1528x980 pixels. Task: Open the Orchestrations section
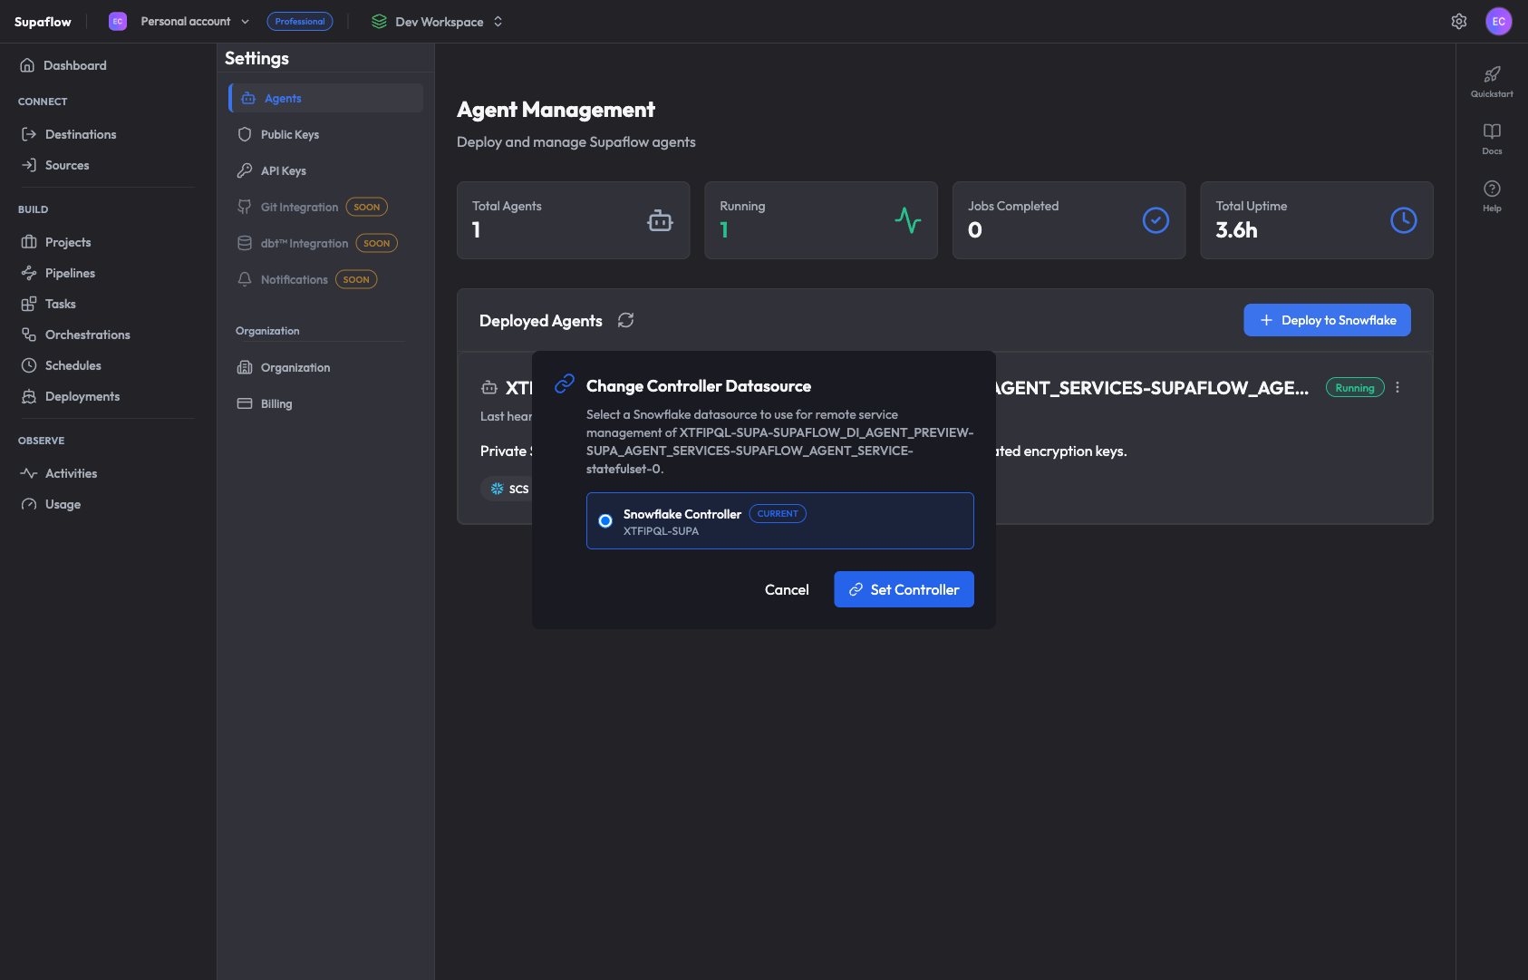click(28, 335)
